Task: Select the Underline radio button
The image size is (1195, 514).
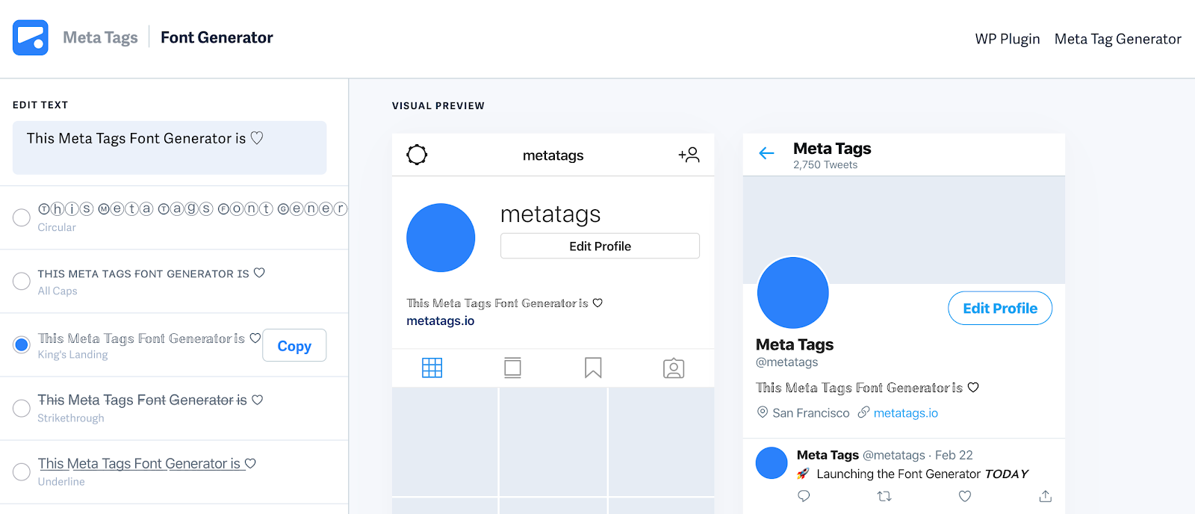Action: coord(22,471)
